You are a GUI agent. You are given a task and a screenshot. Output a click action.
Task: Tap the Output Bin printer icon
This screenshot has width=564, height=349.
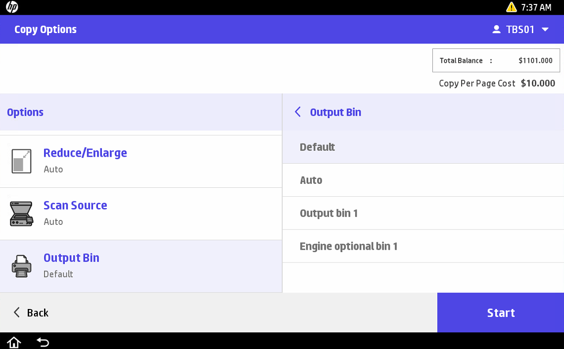click(21, 266)
